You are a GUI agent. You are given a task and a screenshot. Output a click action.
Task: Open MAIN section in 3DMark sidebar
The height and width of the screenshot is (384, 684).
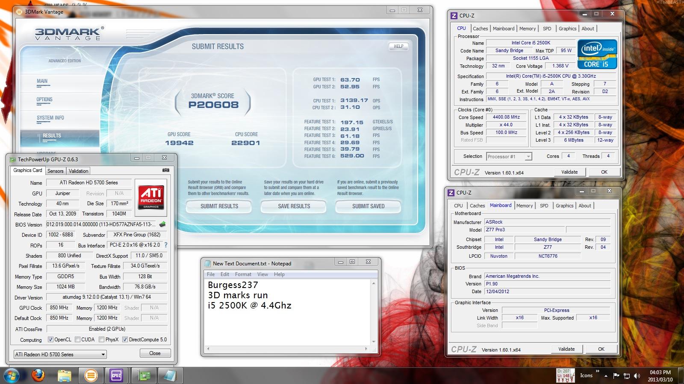point(42,81)
